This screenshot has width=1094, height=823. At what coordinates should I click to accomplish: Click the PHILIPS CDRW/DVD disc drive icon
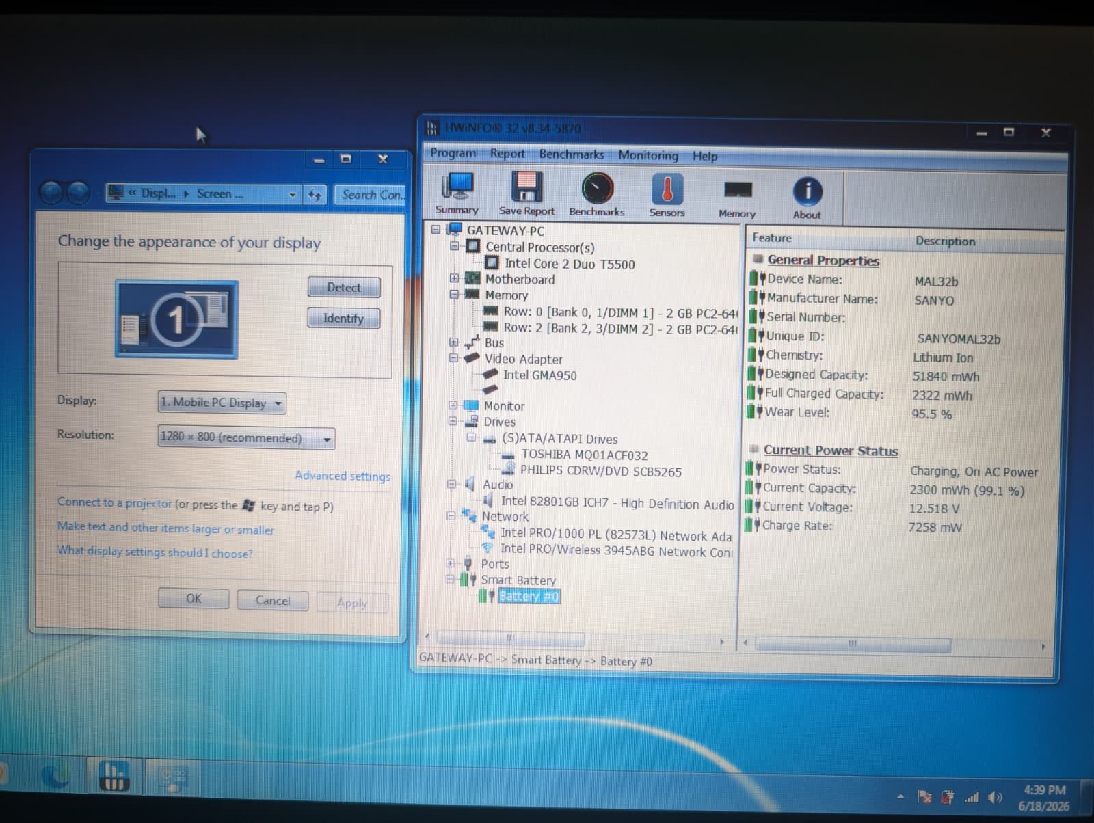(508, 469)
